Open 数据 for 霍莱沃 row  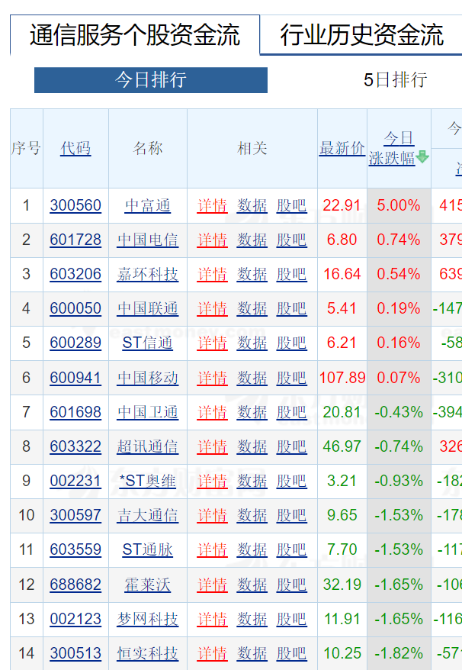point(252,585)
